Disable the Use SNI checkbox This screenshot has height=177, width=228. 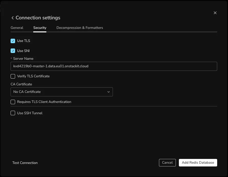[x=13, y=51]
